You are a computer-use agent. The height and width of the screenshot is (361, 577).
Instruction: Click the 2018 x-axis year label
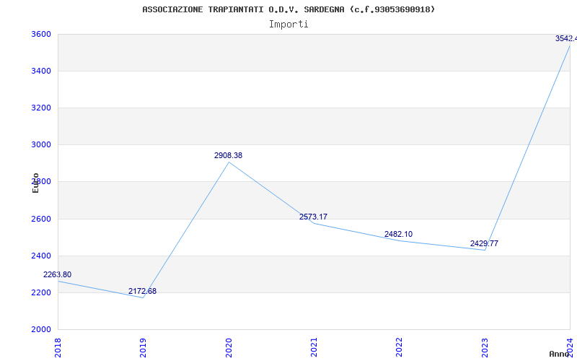(x=58, y=347)
